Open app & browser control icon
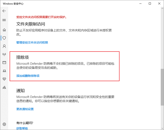164x130 pixels. [x=4, y=63]
